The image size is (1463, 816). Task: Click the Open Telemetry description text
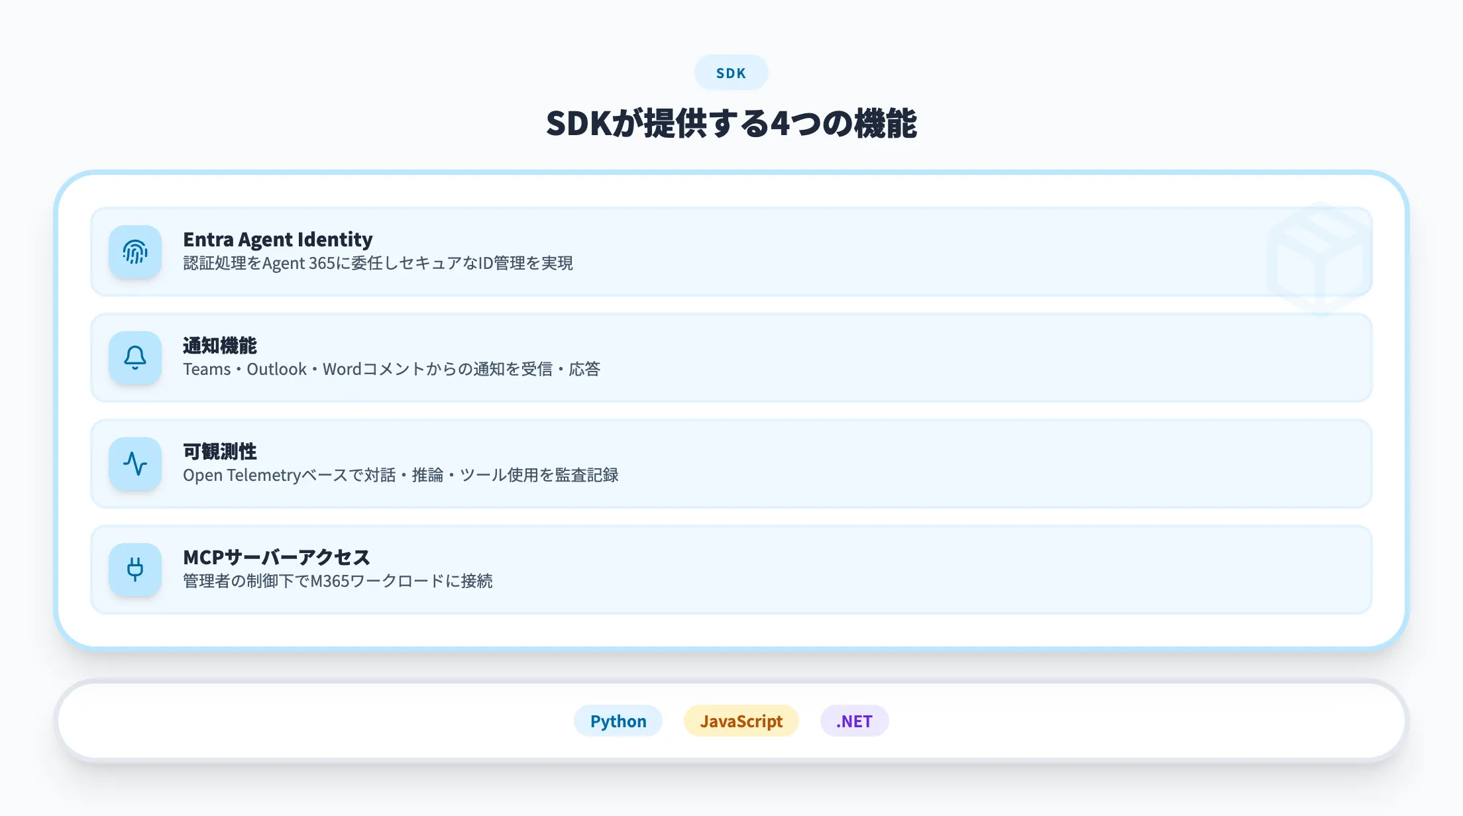tap(402, 475)
